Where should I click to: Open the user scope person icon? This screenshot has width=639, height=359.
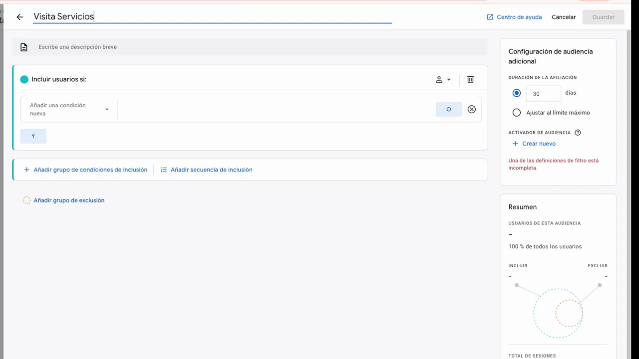click(x=439, y=79)
